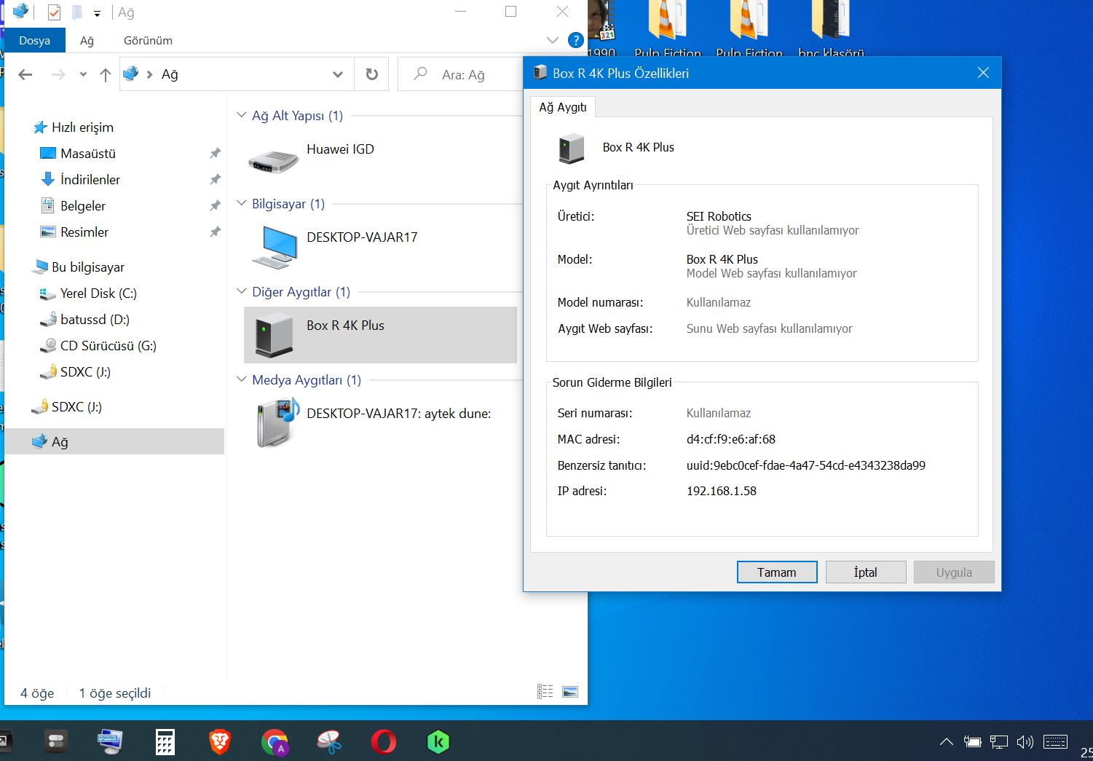Screen dimensions: 1093x761
Task: Open the green K app in taskbar
Action: click(x=438, y=742)
